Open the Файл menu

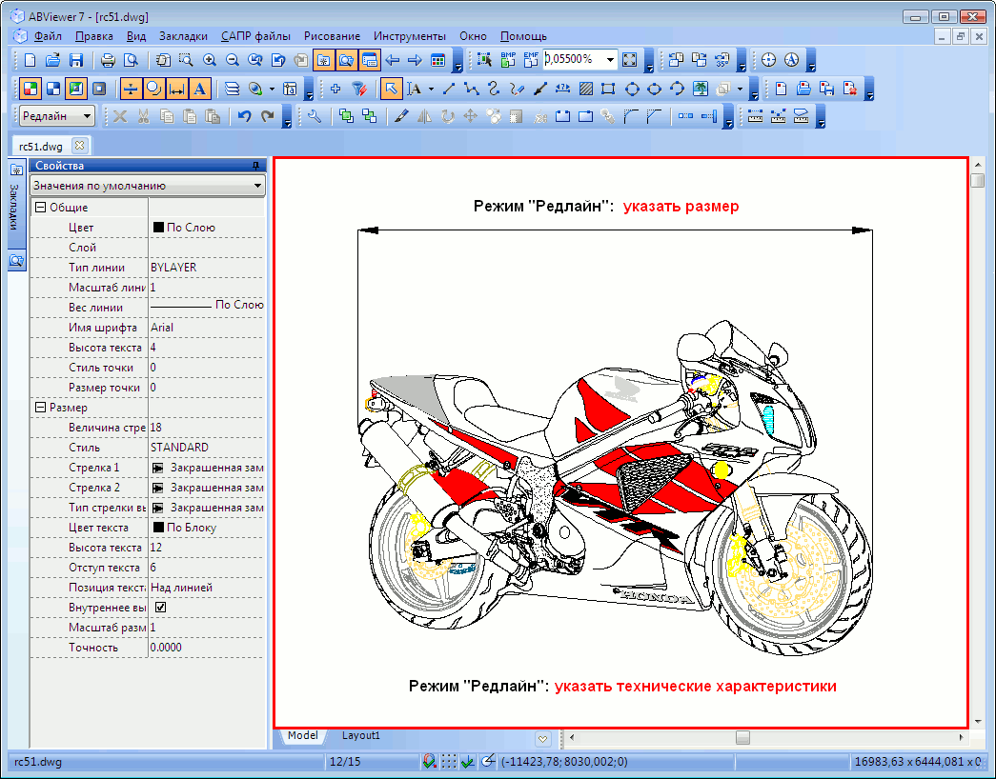48,36
